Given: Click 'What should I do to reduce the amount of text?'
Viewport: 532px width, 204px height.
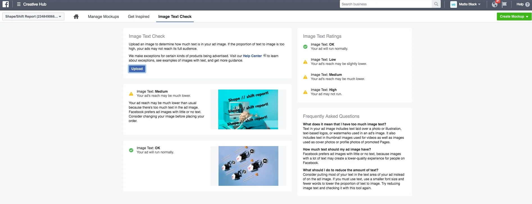Looking at the screenshot, I should [340, 170].
